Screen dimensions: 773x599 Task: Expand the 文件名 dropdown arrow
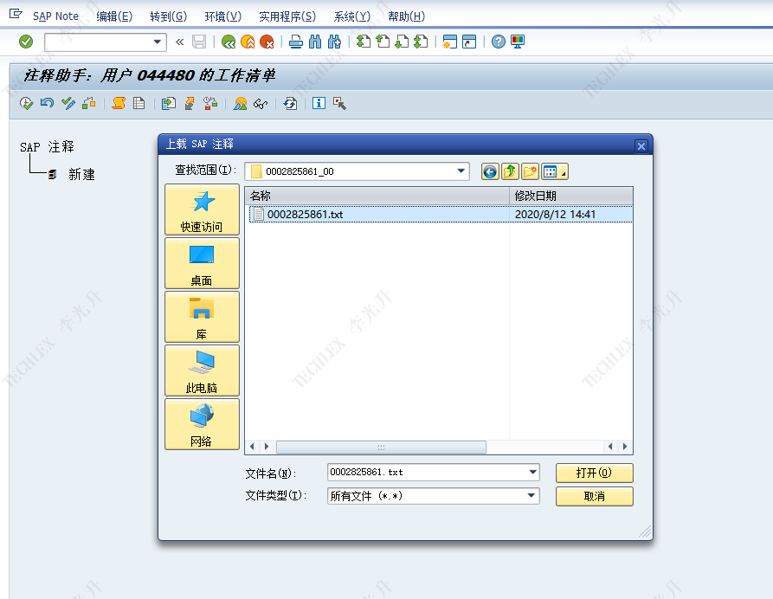(532, 473)
